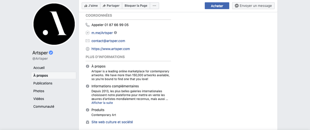Click the blue verified badge next to Artsper
The height and width of the screenshot is (130, 310).
click(x=51, y=53)
